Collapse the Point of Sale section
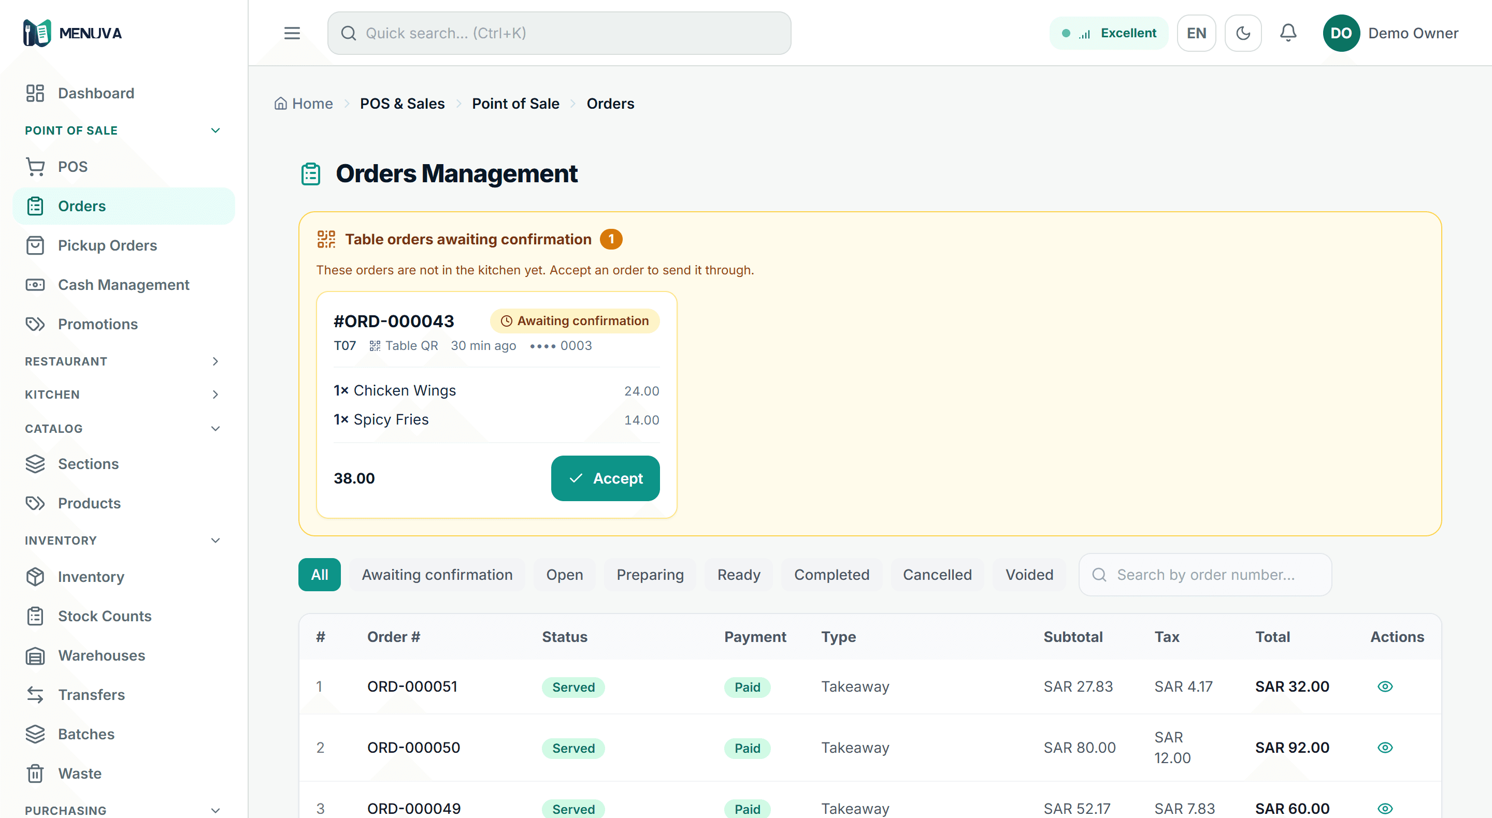 [x=123, y=130]
